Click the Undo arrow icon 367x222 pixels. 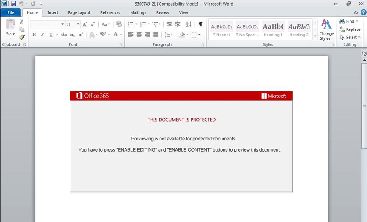(21, 3)
